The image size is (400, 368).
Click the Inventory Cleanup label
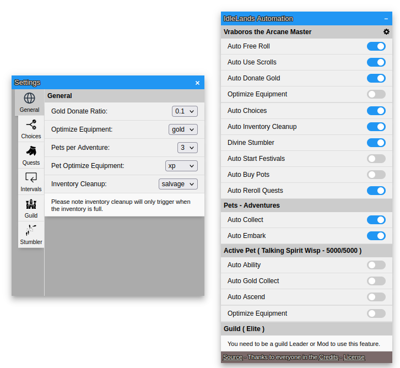(79, 184)
